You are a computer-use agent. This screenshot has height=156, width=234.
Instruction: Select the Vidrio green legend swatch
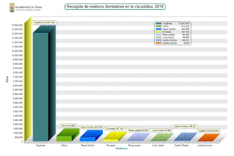159,26
